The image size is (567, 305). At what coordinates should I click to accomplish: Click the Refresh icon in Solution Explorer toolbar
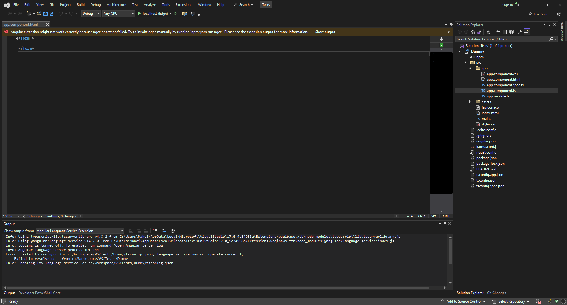pos(498,32)
